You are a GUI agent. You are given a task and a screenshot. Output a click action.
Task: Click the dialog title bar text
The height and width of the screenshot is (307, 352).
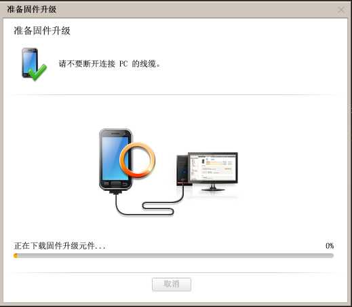coord(32,10)
